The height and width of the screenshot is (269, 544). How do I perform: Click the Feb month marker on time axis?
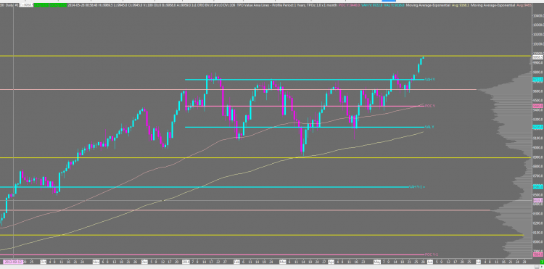[237, 262]
